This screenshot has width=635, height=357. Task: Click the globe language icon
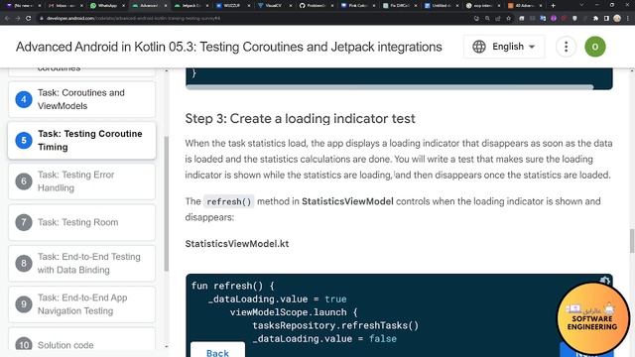point(479,47)
